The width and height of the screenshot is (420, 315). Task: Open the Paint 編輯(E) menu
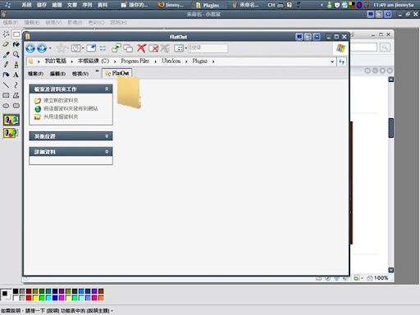(32, 22)
